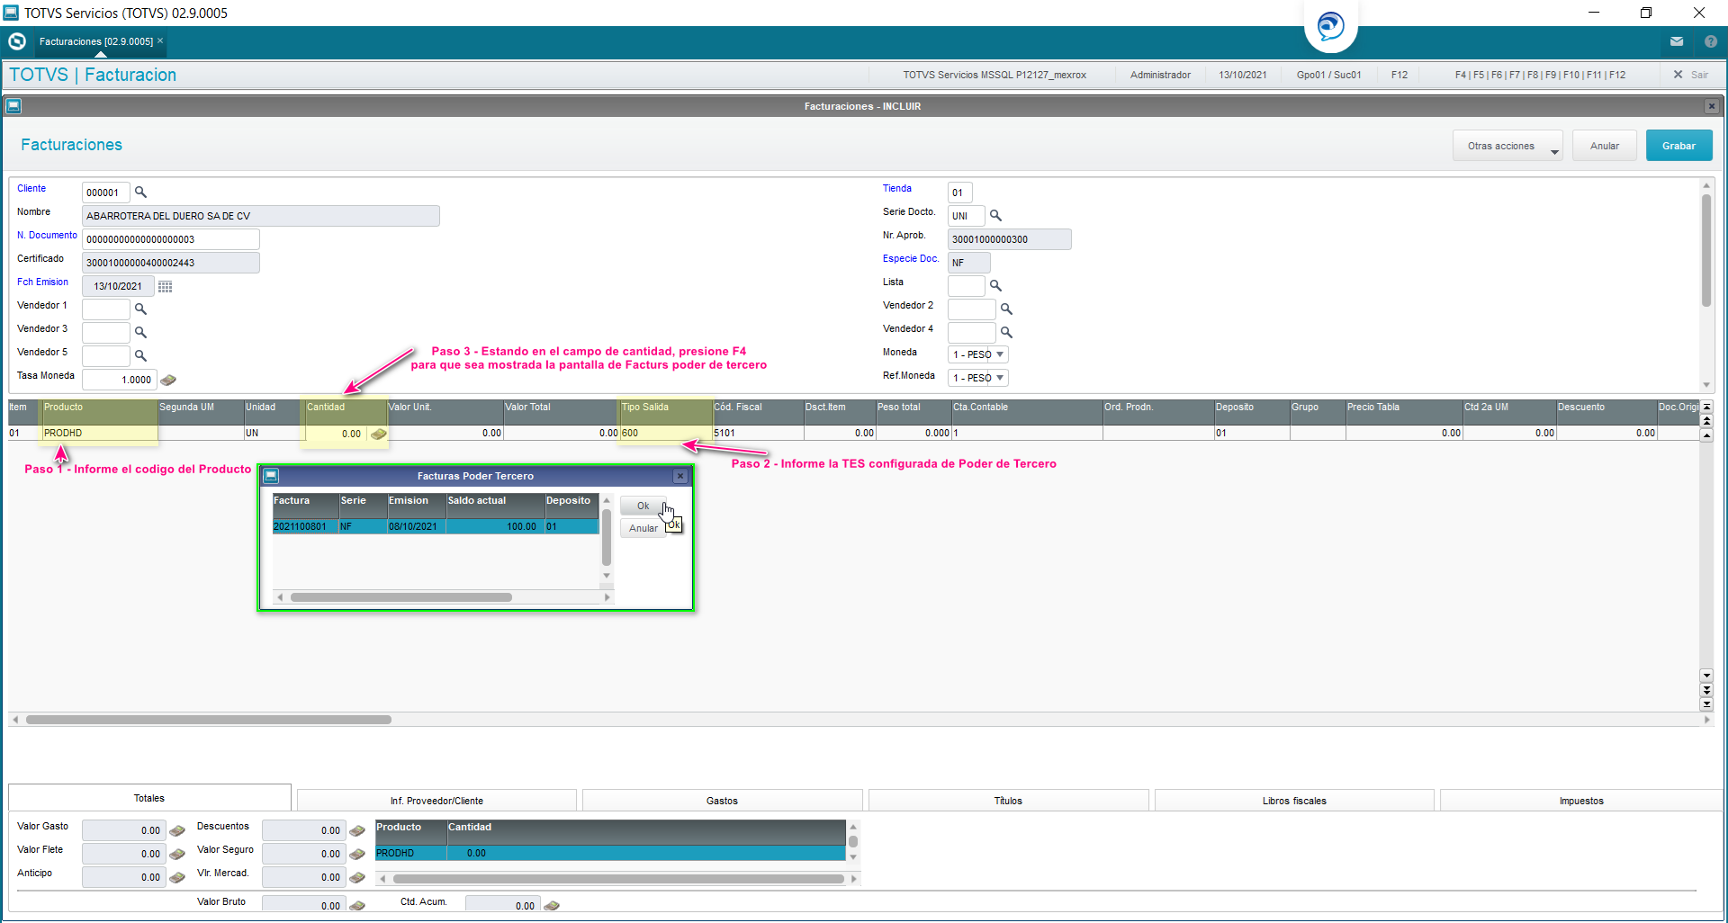Open calculator icon beside Tasa Moneda
Viewport: 1728px width, 923px height.
click(x=168, y=380)
